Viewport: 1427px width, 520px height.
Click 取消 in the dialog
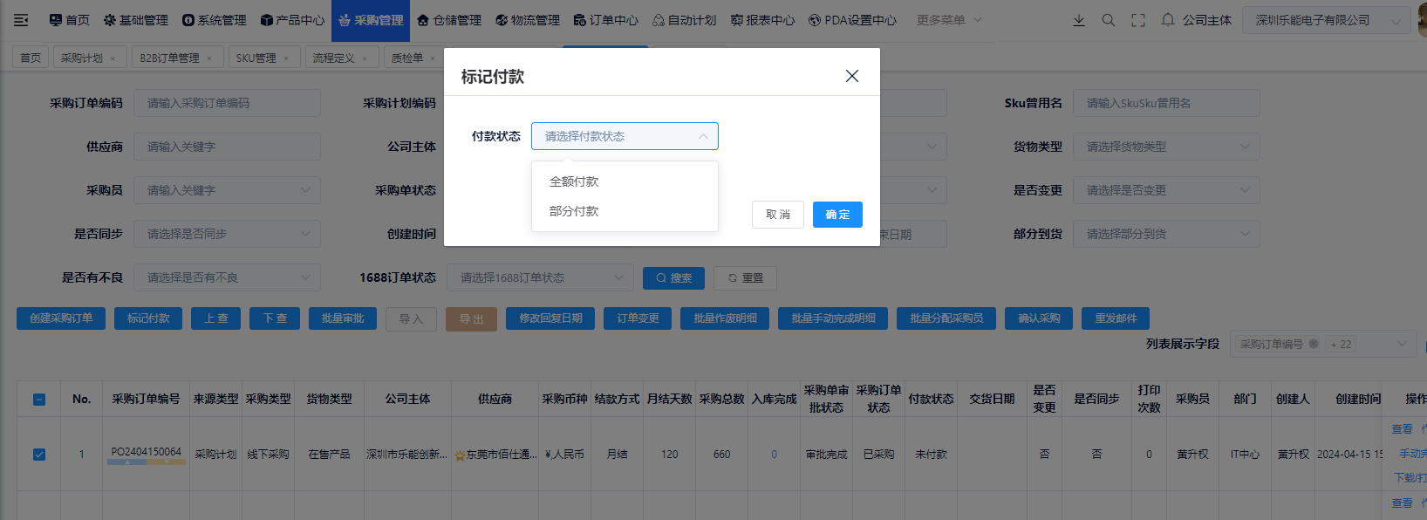pyautogui.click(x=778, y=215)
